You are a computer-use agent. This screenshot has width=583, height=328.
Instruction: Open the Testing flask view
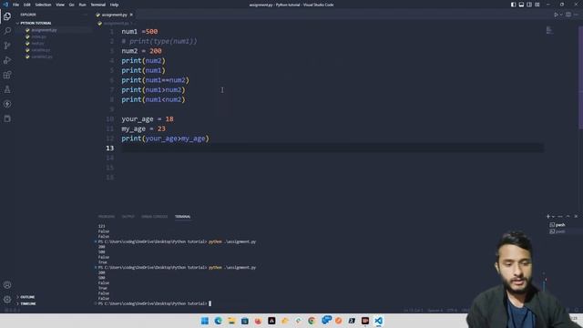click(x=7, y=89)
